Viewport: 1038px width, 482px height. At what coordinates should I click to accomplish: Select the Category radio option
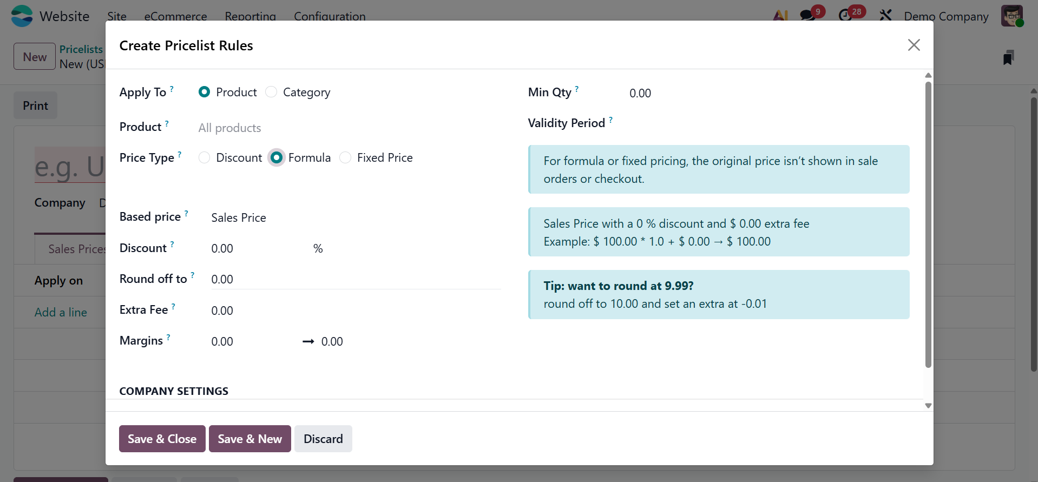(x=272, y=93)
